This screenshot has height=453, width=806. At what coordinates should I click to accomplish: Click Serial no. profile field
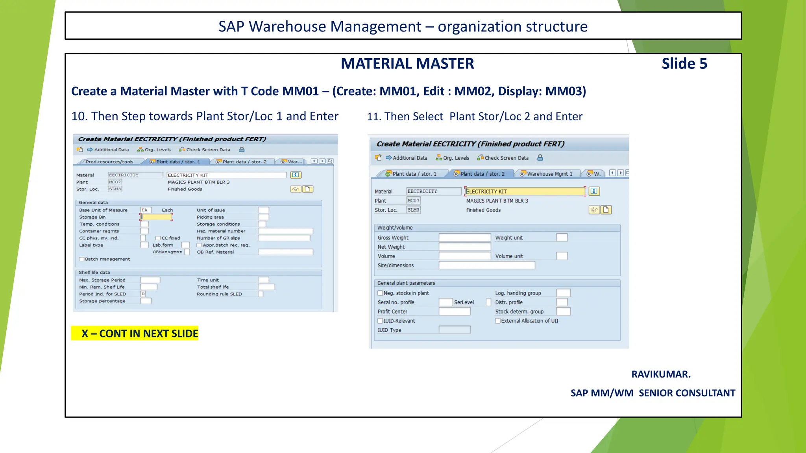click(446, 302)
